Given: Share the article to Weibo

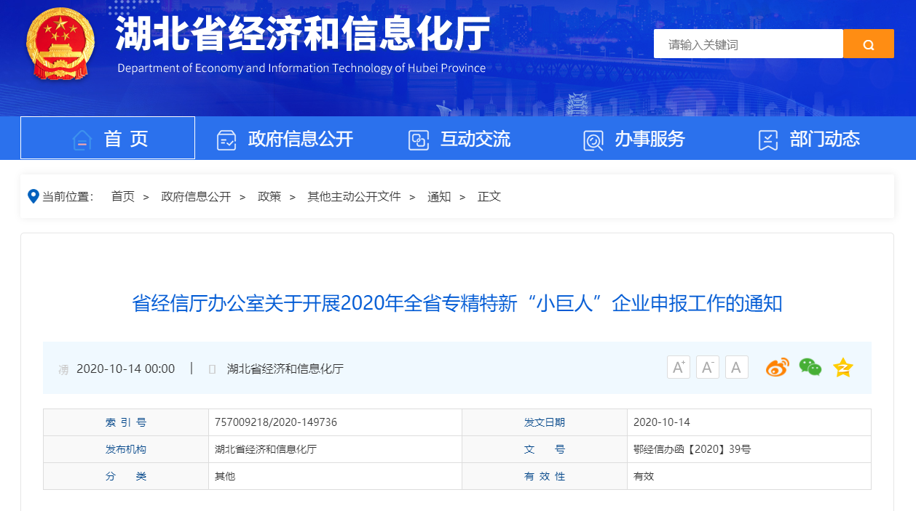Looking at the screenshot, I should (x=777, y=368).
